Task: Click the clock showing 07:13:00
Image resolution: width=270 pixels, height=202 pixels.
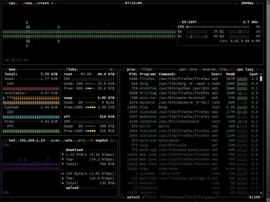Action: tap(133, 3)
